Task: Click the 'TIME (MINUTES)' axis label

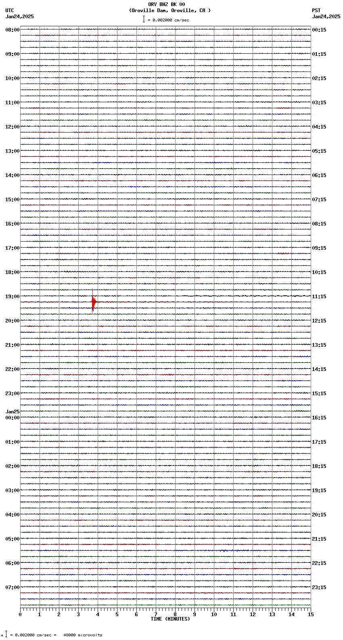Action: coord(170,619)
